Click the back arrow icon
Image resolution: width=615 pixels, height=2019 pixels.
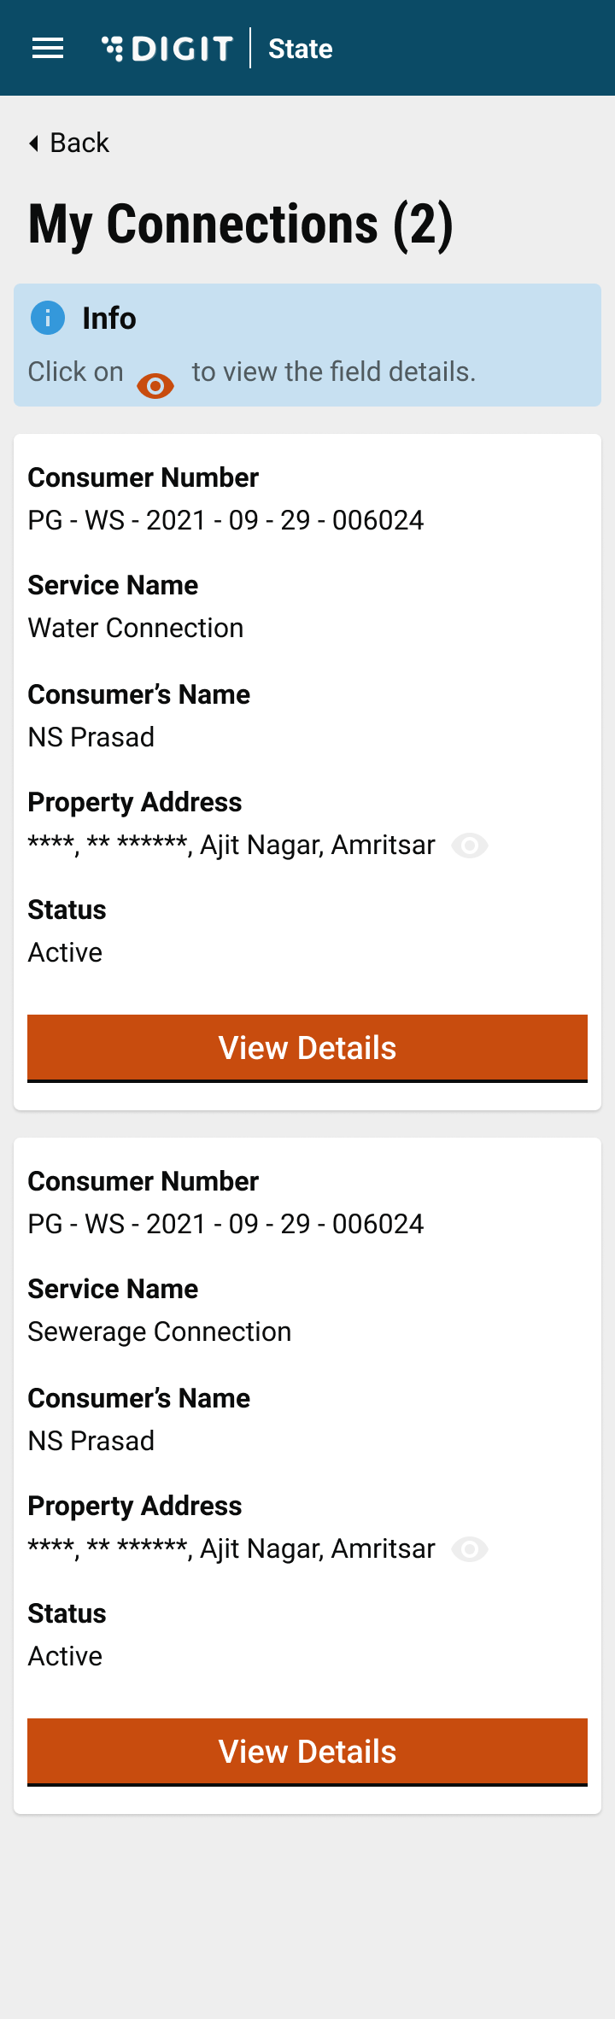[x=33, y=143]
